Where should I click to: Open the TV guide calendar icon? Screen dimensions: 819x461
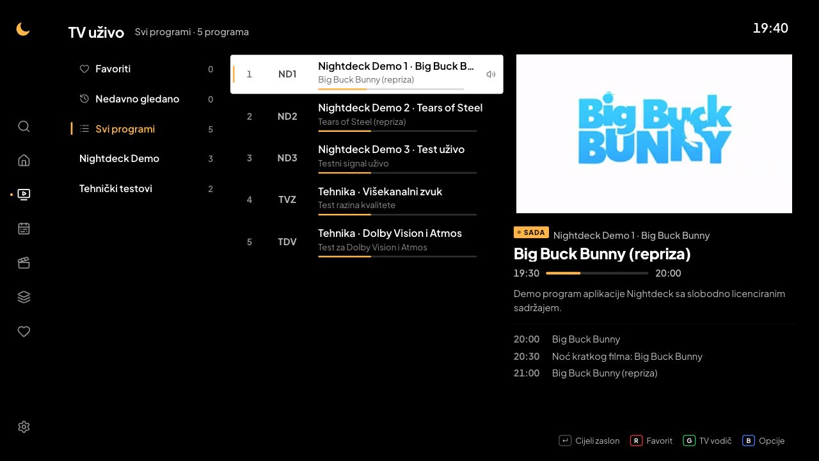24,229
